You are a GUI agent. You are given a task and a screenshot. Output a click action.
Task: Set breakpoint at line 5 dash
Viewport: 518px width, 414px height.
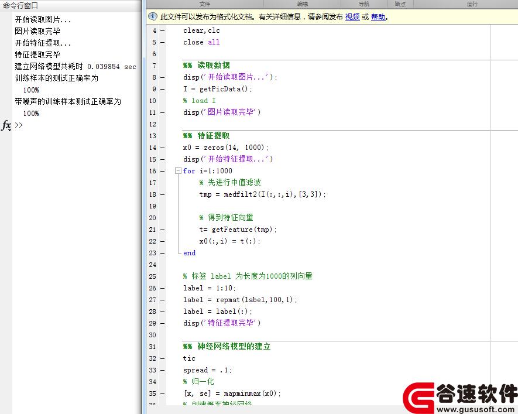click(x=162, y=42)
